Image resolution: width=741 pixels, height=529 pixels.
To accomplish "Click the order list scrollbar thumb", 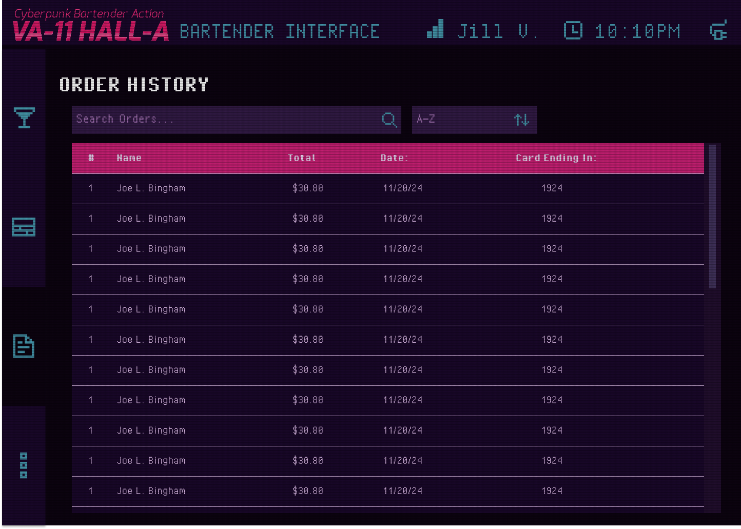I will tap(712, 217).
